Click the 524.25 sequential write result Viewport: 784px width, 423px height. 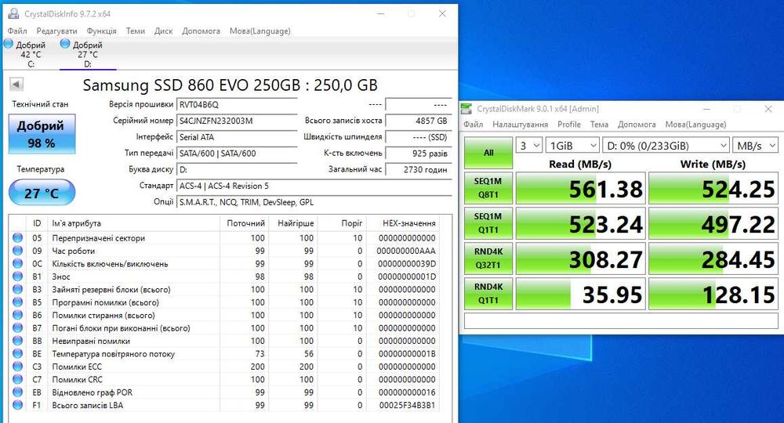tap(713, 188)
